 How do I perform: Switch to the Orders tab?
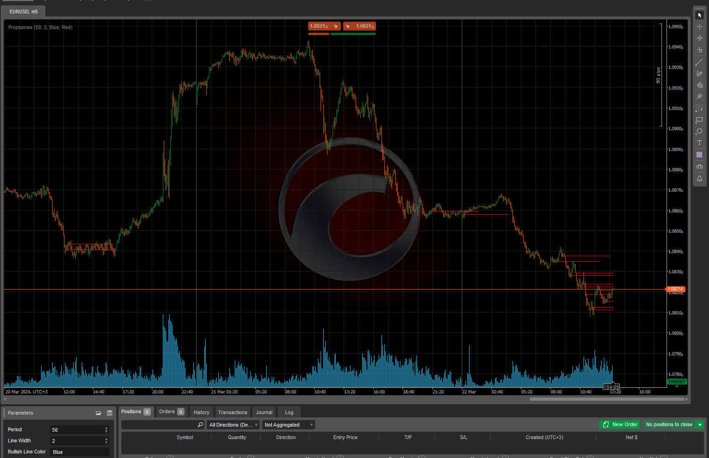click(x=172, y=412)
